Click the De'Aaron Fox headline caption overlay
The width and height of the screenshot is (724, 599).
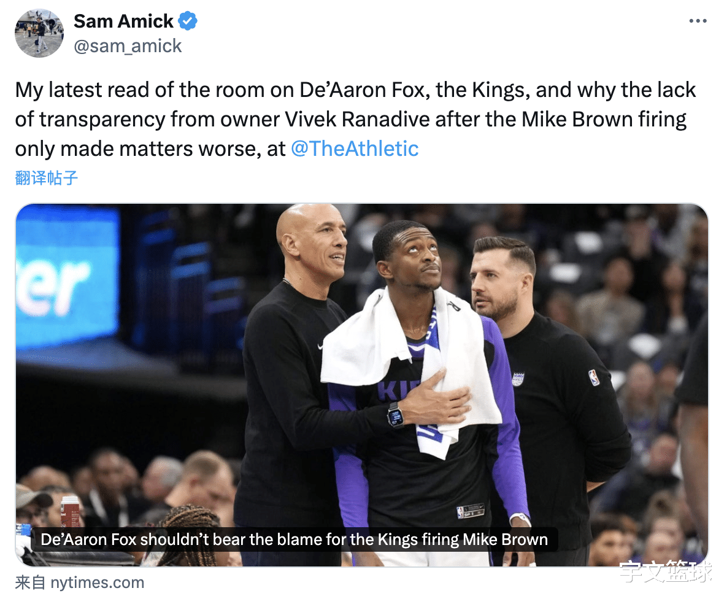click(x=294, y=539)
